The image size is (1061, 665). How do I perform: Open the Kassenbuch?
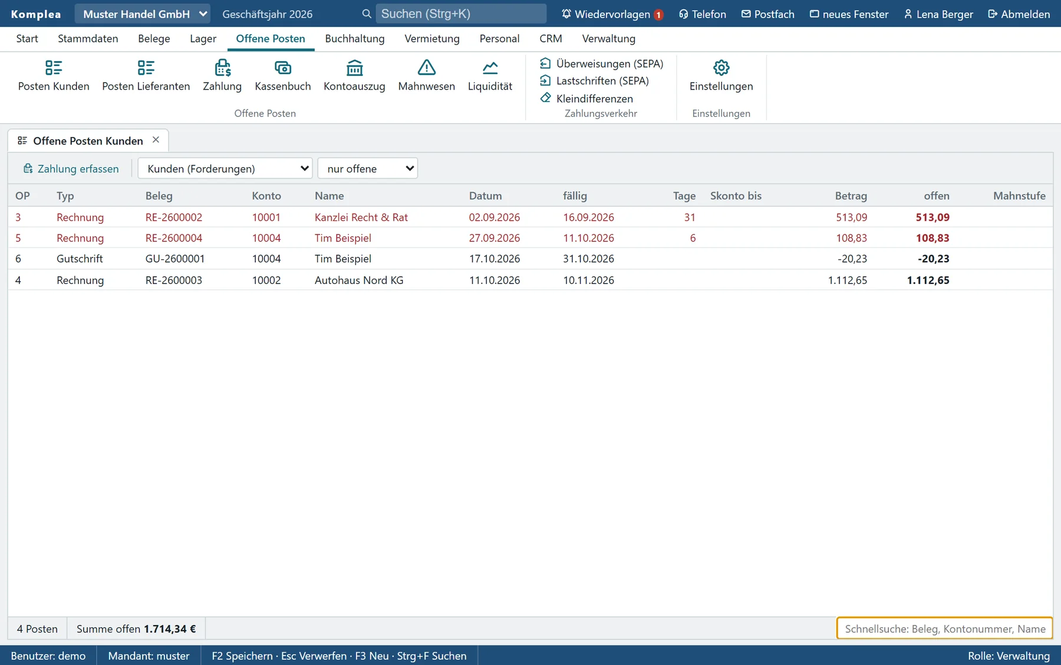[x=283, y=75]
